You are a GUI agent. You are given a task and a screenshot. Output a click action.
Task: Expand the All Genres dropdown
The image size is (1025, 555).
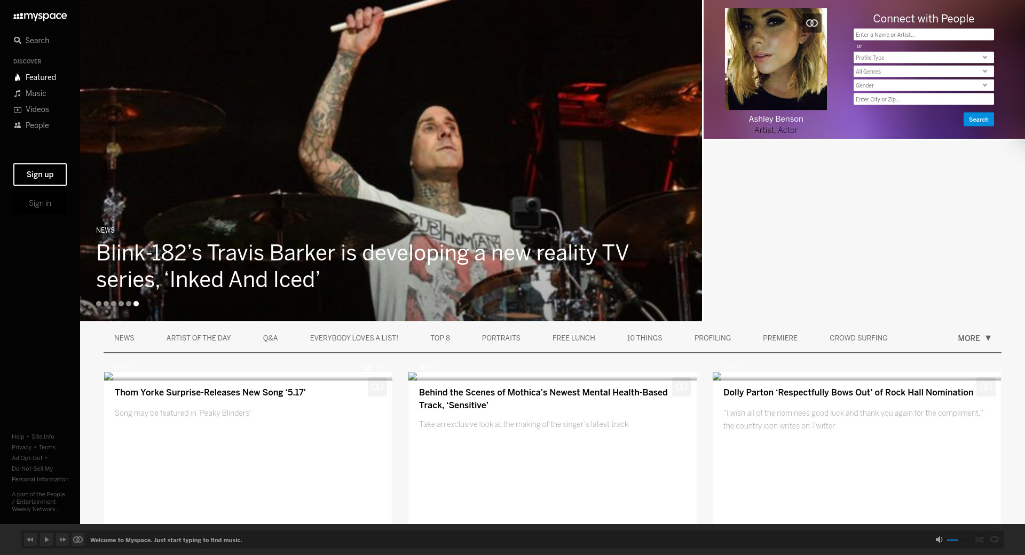923,72
